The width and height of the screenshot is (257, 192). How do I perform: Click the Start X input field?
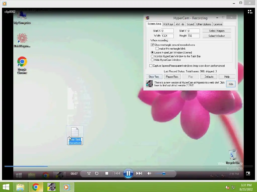(x=167, y=31)
